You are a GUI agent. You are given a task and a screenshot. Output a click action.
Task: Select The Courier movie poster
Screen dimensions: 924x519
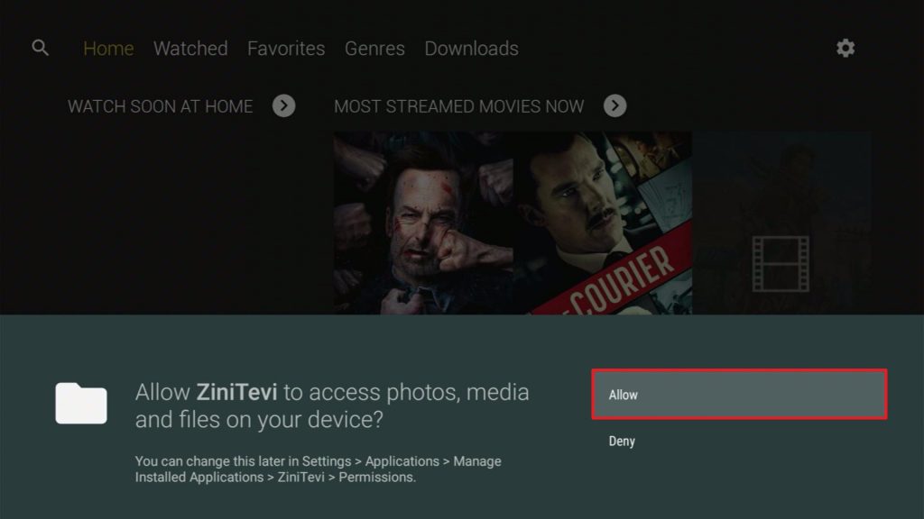coord(603,223)
